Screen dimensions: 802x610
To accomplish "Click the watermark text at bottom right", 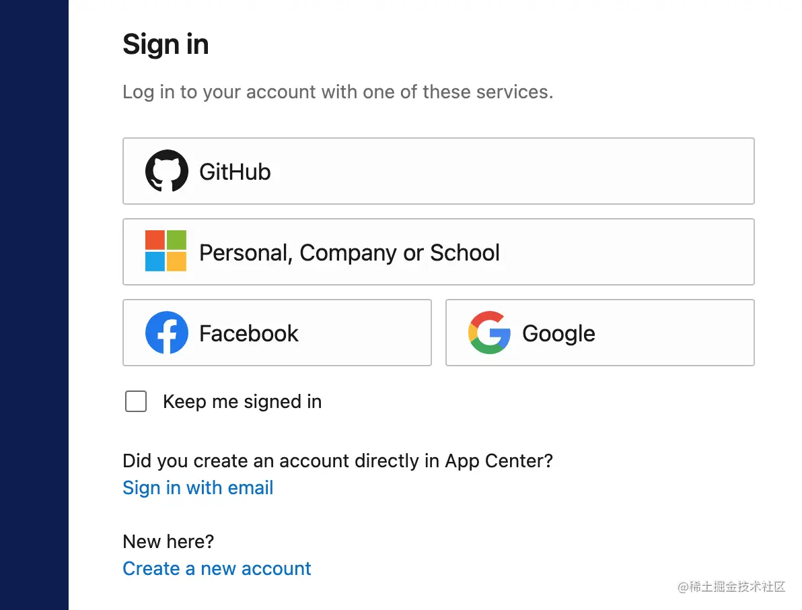I will click(x=731, y=586).
